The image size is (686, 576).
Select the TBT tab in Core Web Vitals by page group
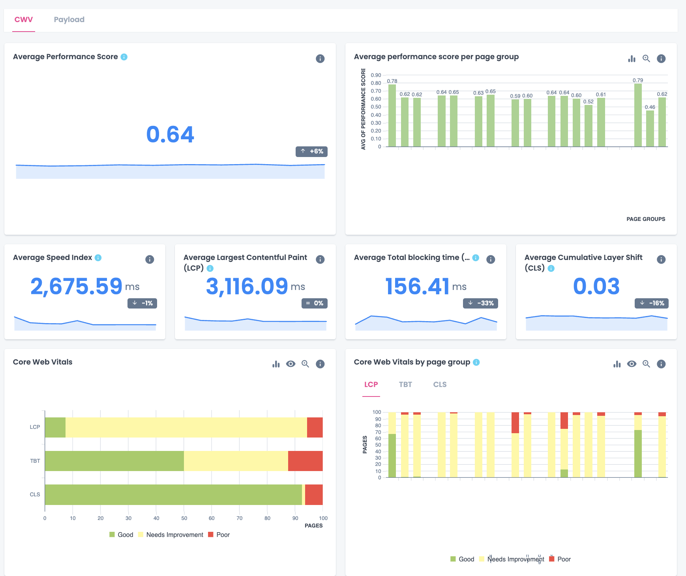(x=405, y=384)
